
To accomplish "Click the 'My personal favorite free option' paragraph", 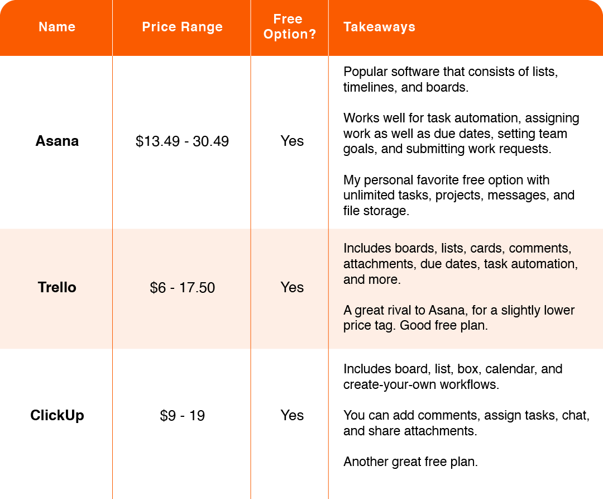I will click(x=458, y=195).
